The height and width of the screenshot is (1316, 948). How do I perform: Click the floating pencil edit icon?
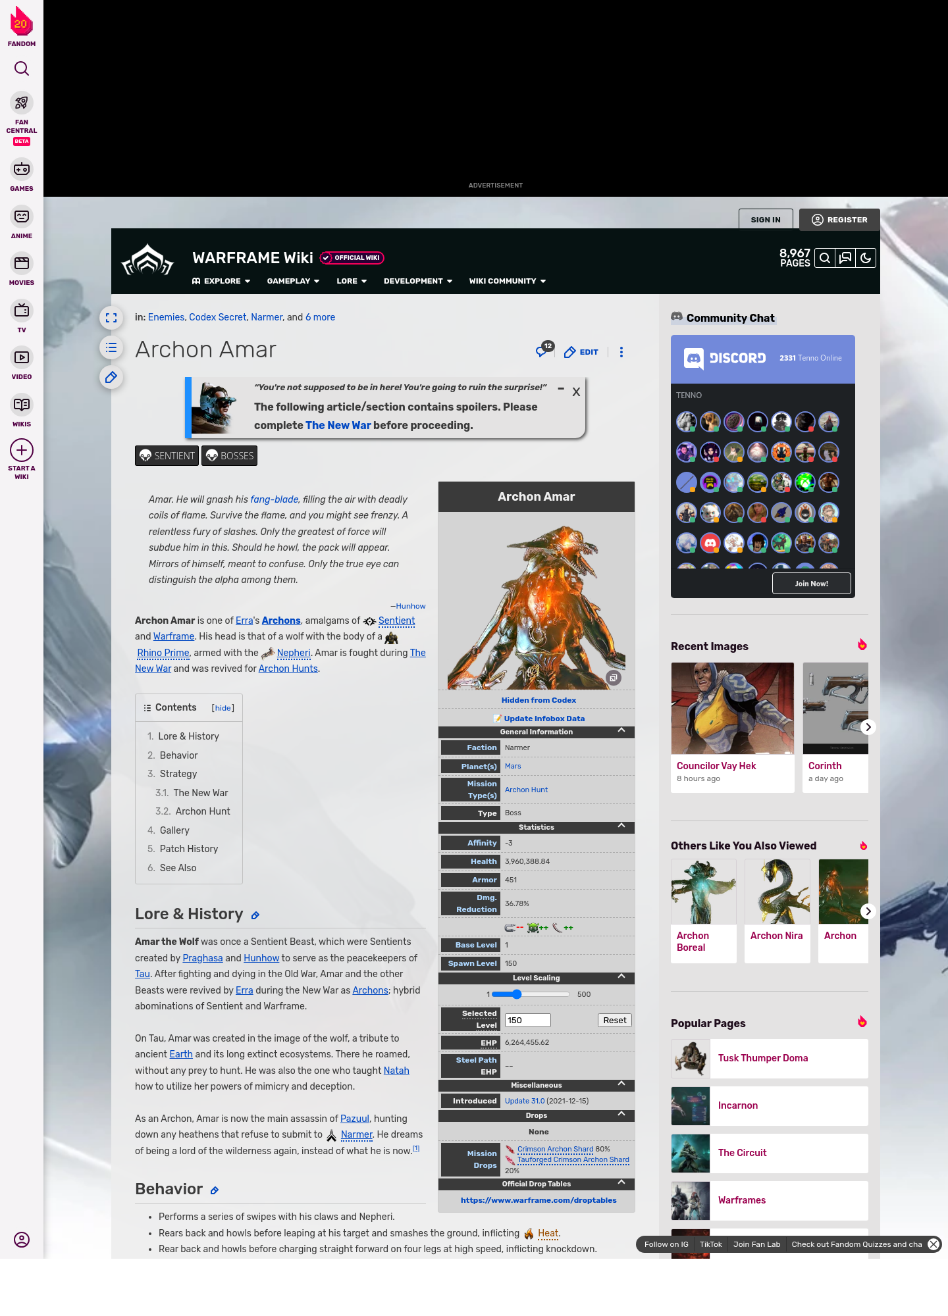pyautogui.click(x=111, y=377)
